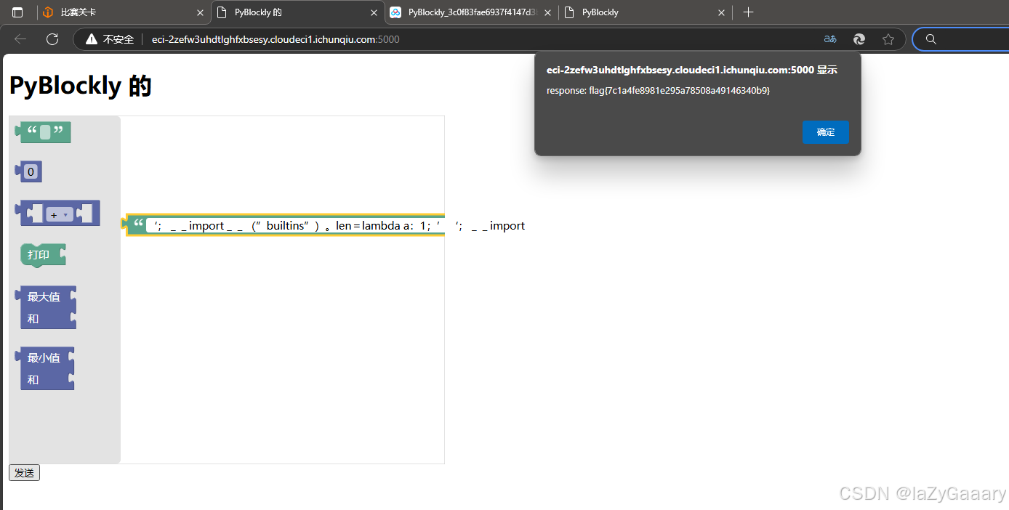Image resolution: width=1009 pixels, height=510 pixels.
Task: Click the browser extension icon in address bar
Action: (859, 39)
